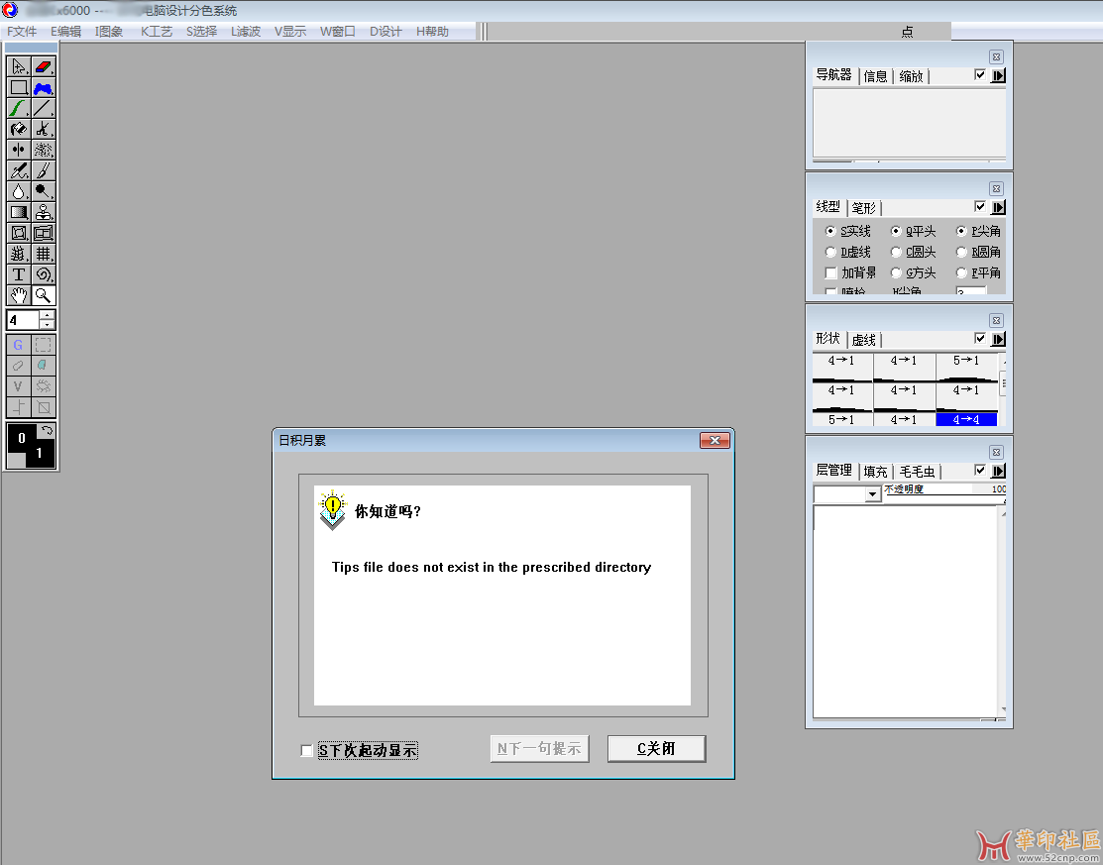
Task: Open the 形状 panel flyout arrow
Action: (x=998, y=340)
